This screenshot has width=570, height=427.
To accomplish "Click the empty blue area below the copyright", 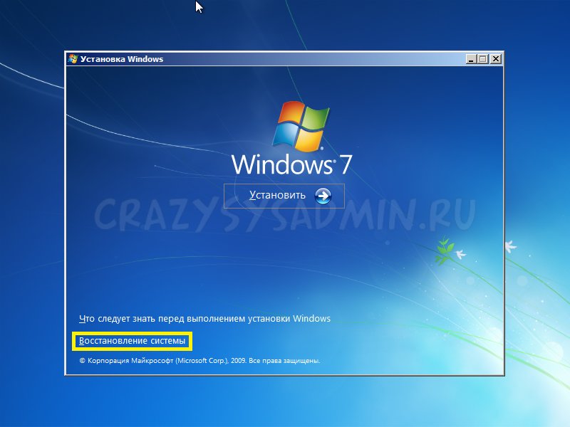I will click(x=285, y=370).
